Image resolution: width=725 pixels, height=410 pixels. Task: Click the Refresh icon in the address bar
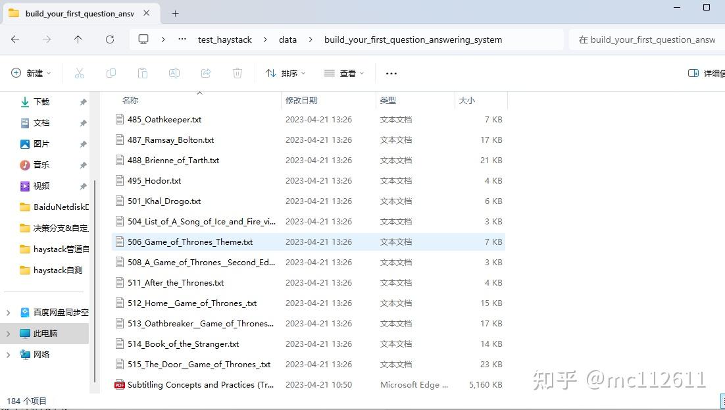point(110,39)
